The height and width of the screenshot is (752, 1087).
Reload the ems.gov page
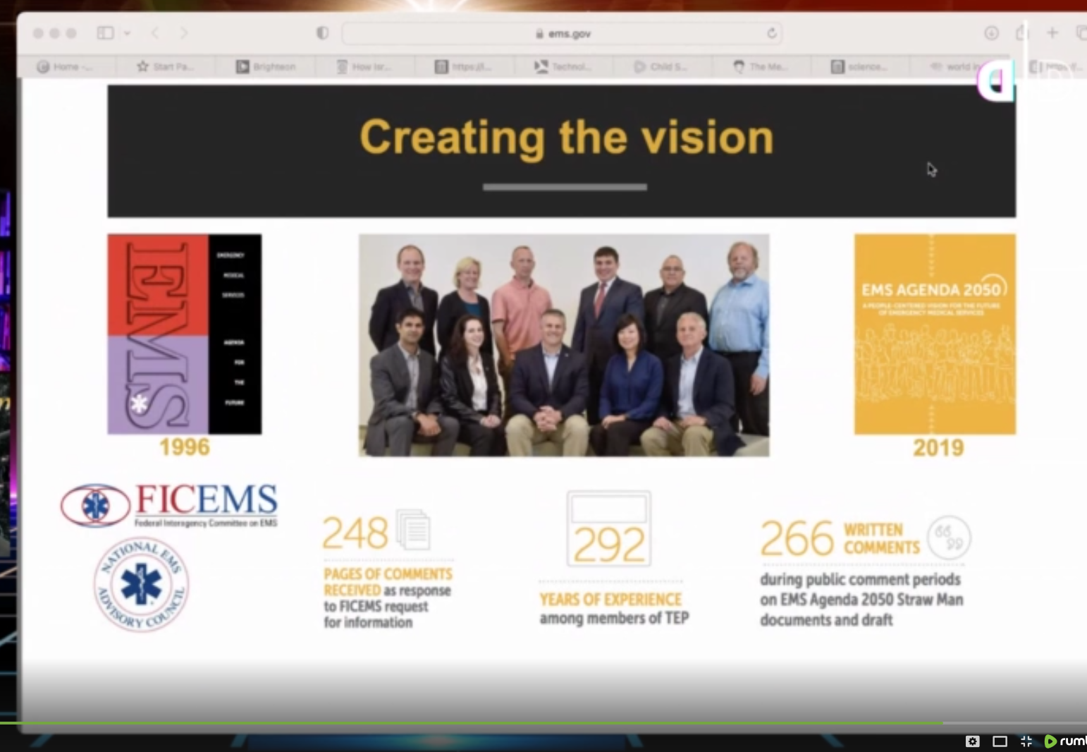(x=772, y=33)
